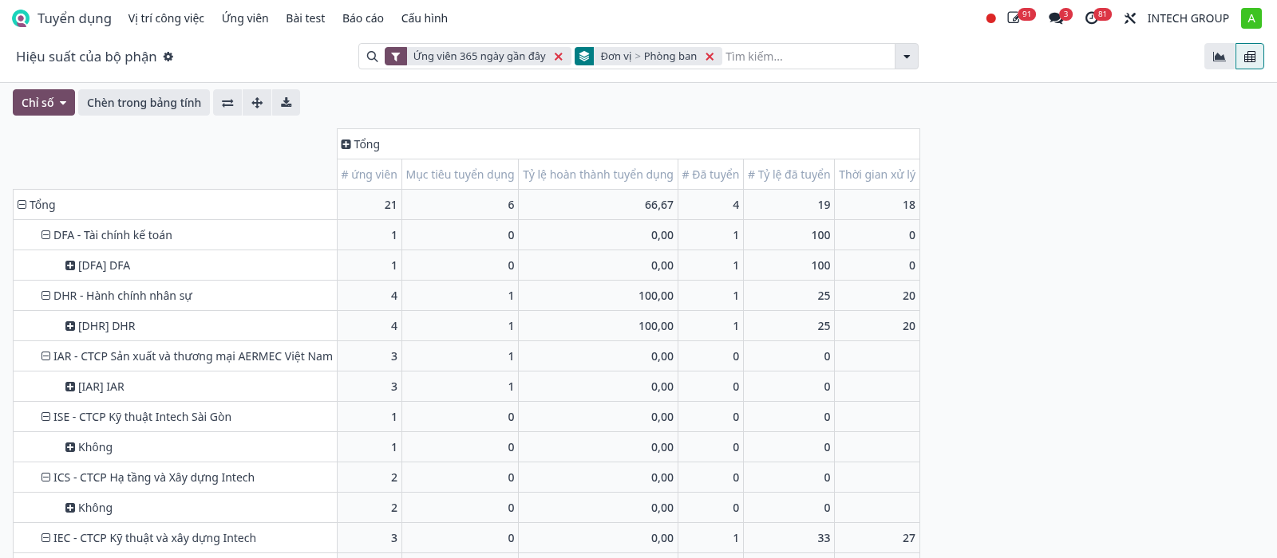The width and height of the screenshot is (1277, 558).
Task: Open the activities clock icon
Action: 1093,18
